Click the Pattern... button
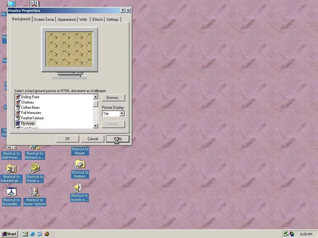Viewport: 318px width, 238px height. [x=113, y=124]
